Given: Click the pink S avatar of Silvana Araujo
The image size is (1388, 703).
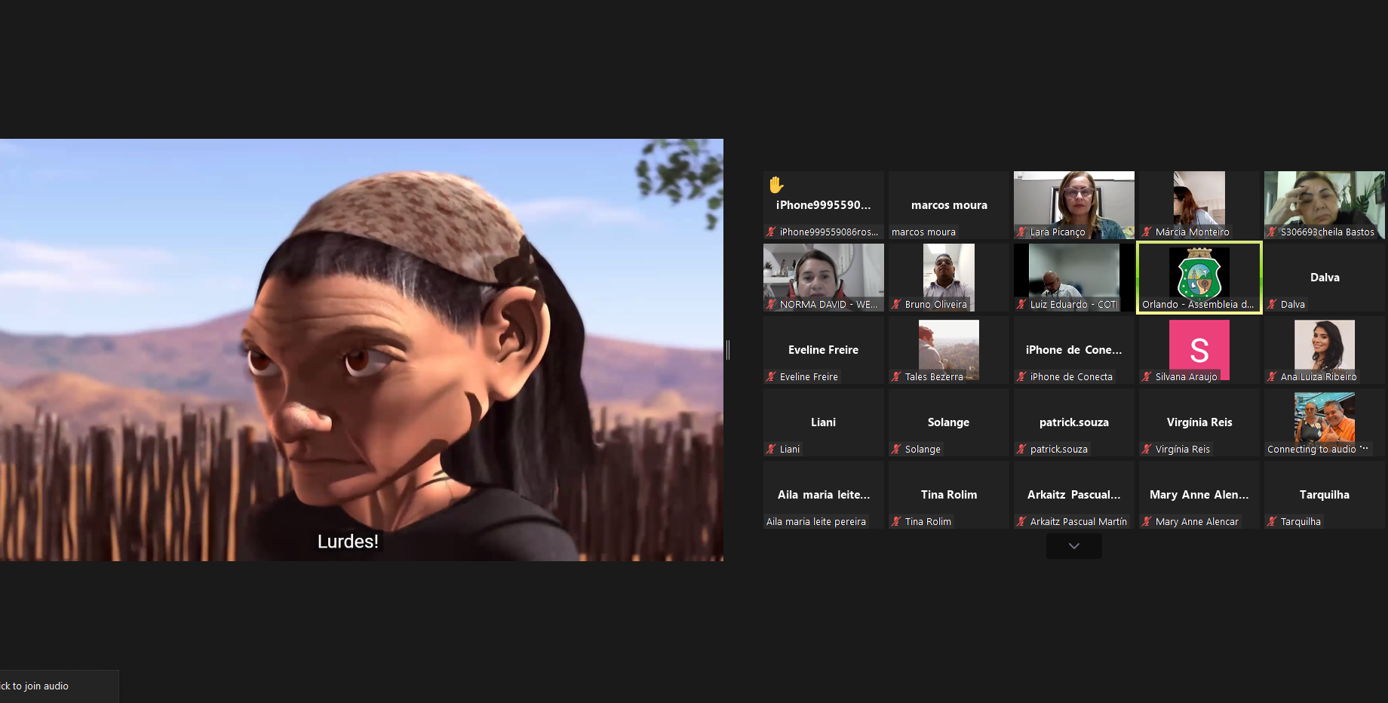Looking at the screenshot, I should (x=1199, y=348).
